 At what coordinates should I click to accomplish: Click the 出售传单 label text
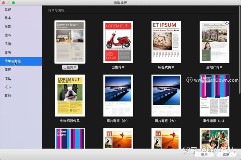click(118, 67)
